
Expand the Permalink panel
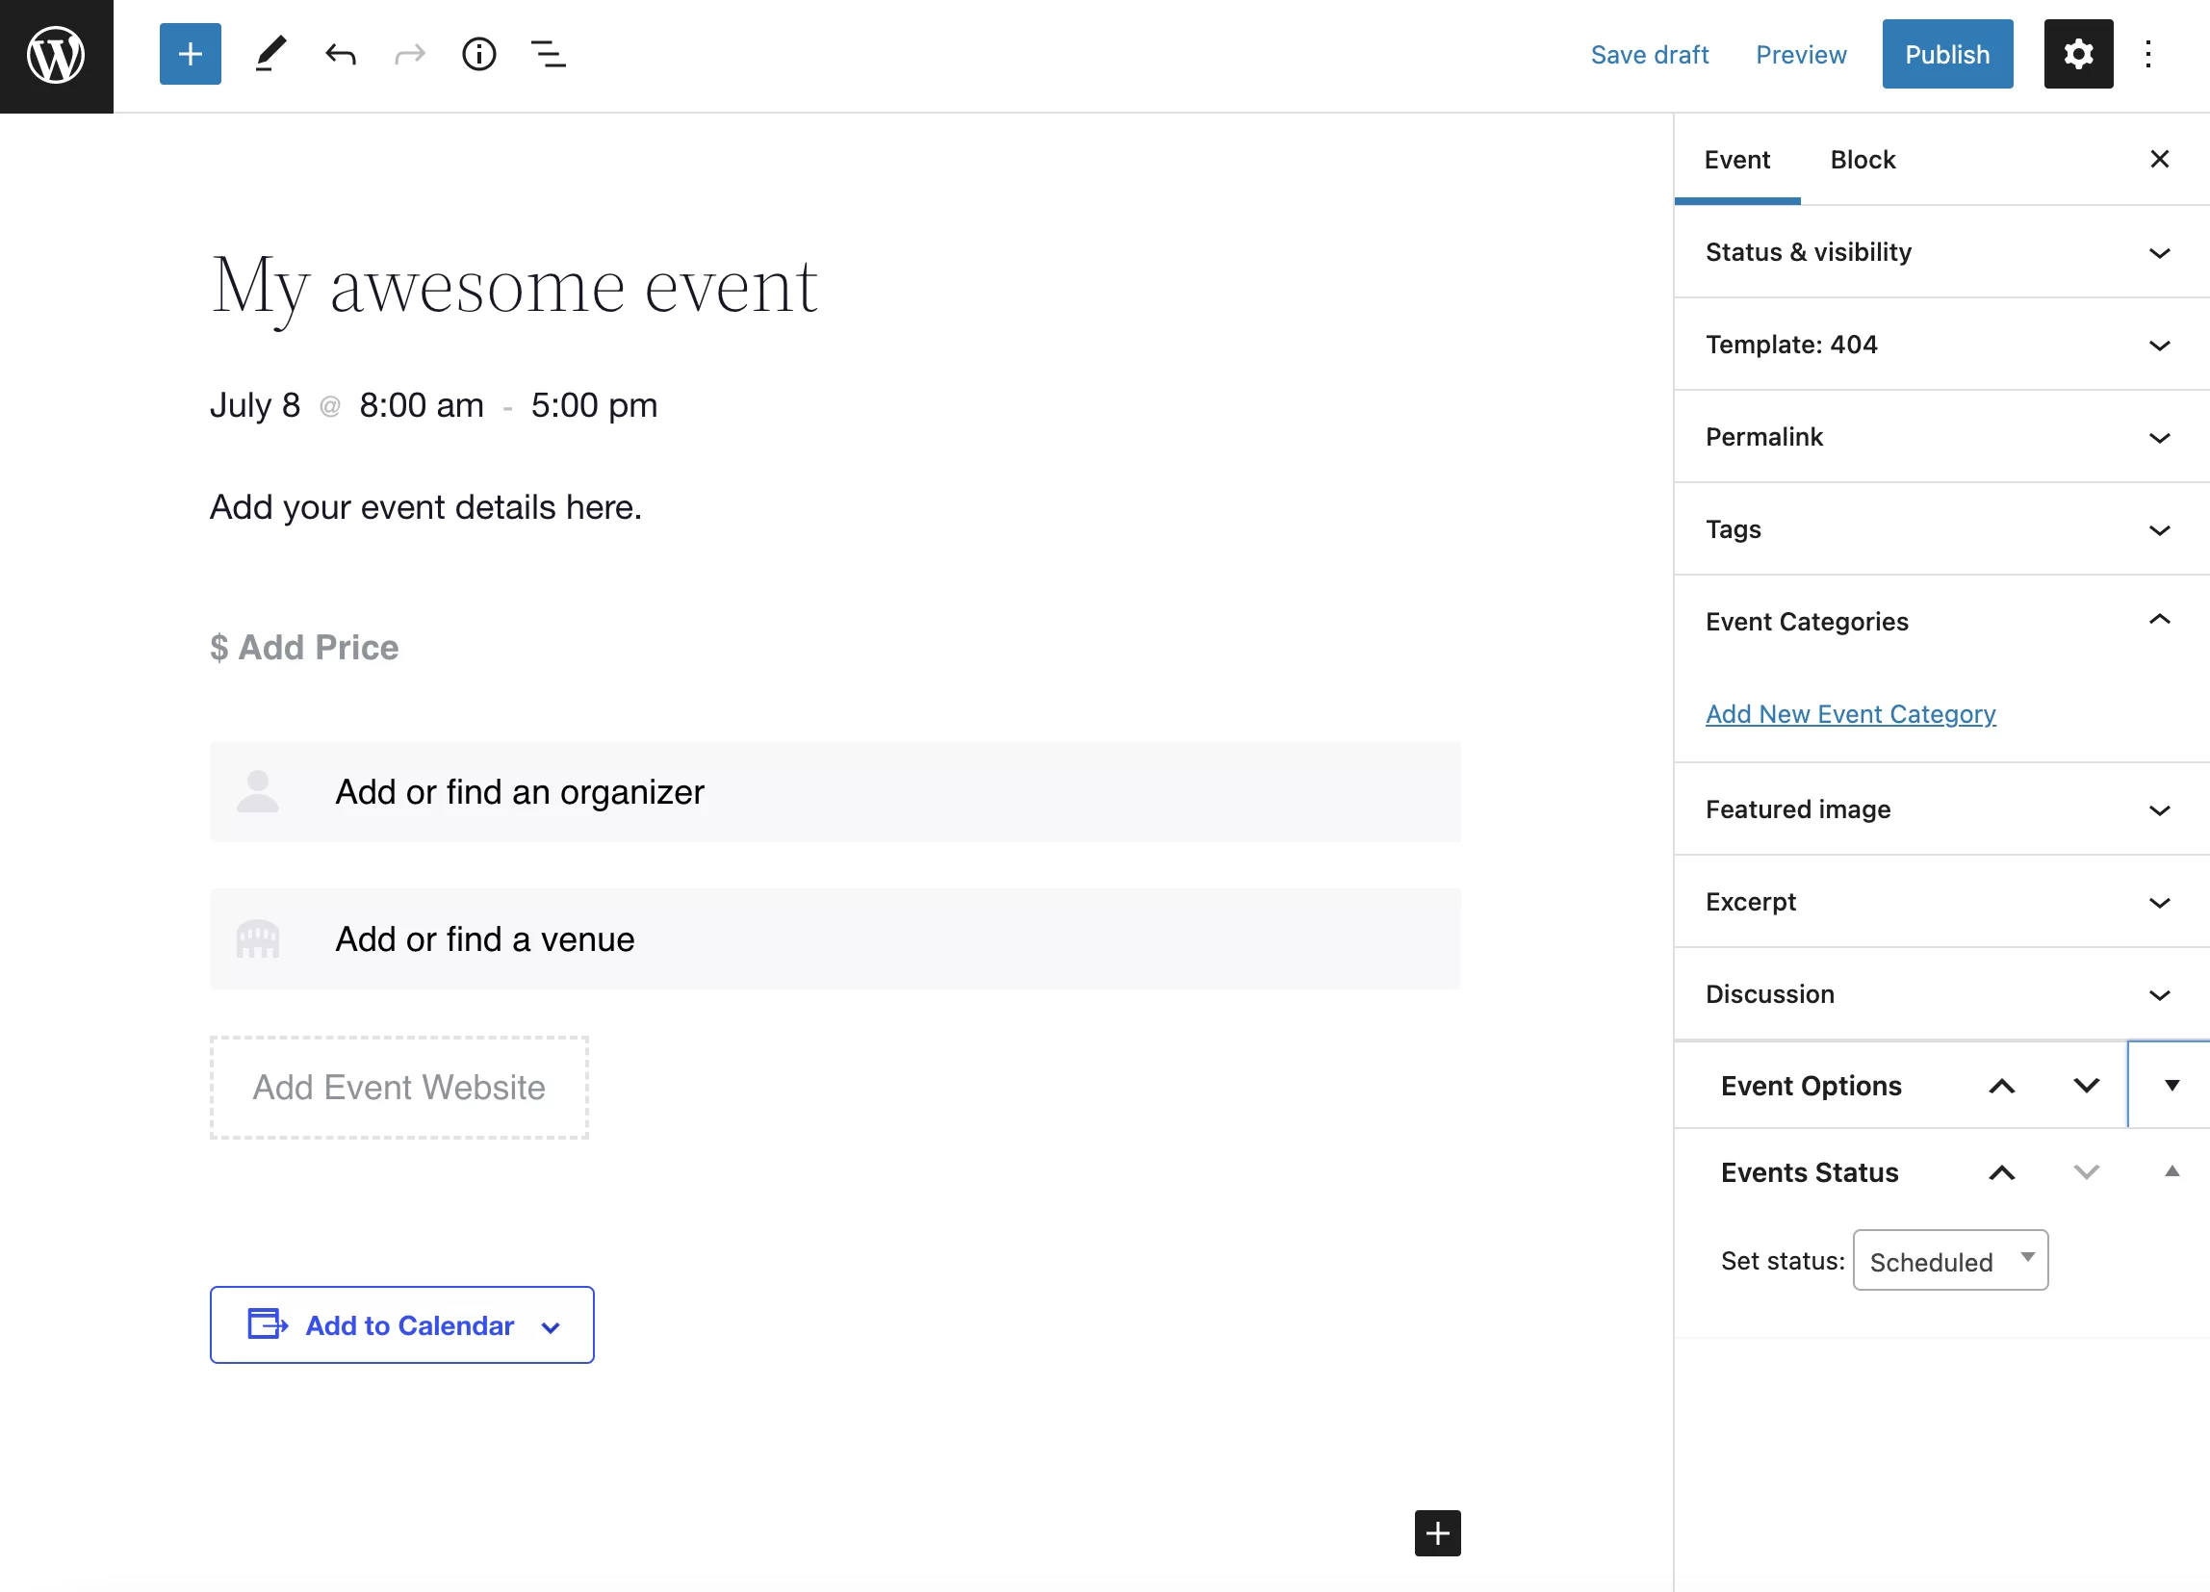click(1941, 437)
